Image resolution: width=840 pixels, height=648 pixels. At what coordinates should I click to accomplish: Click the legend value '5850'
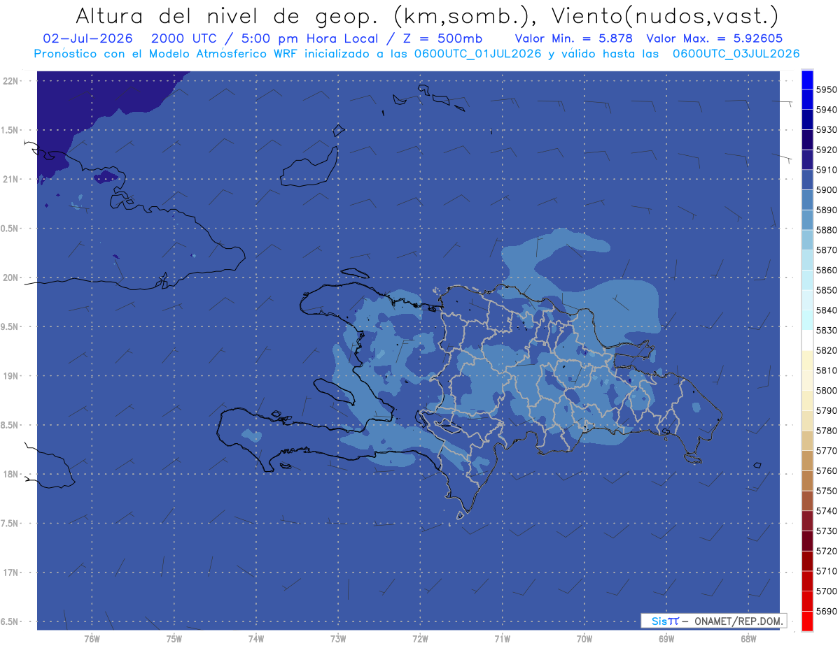click(x=826, y=290)
